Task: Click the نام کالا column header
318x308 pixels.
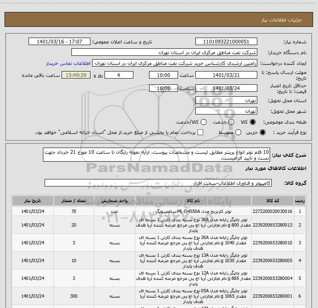Action: coord(193,201)
